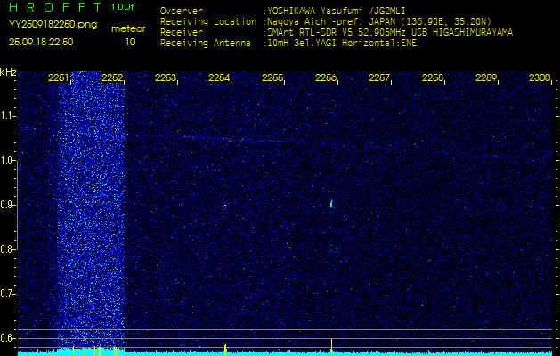Select the date stamp 25.09.18 22:50

click(x=41, y=42)
